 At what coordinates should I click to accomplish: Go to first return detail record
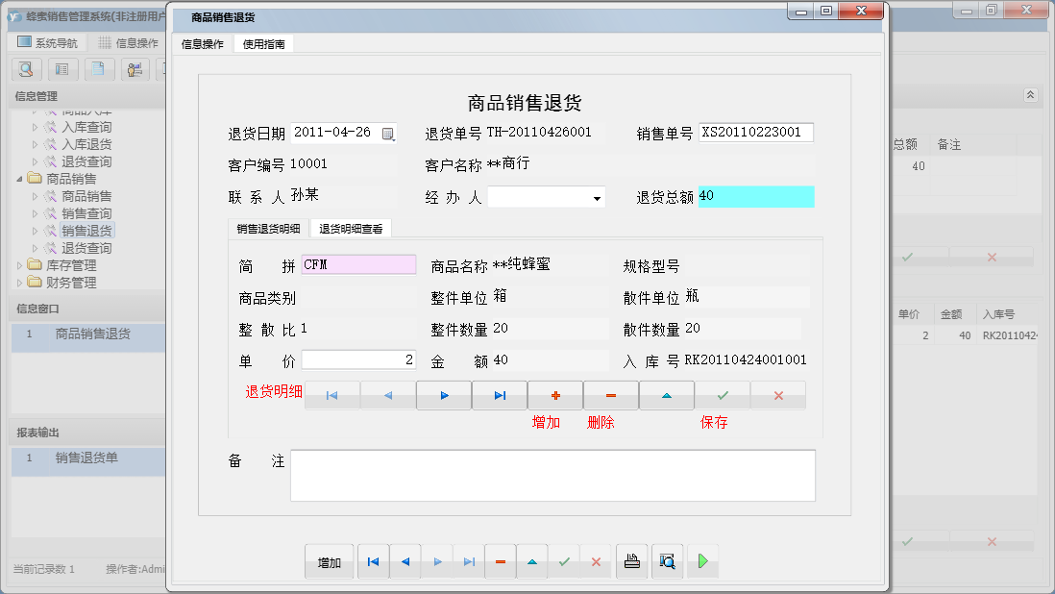(332, 396)
